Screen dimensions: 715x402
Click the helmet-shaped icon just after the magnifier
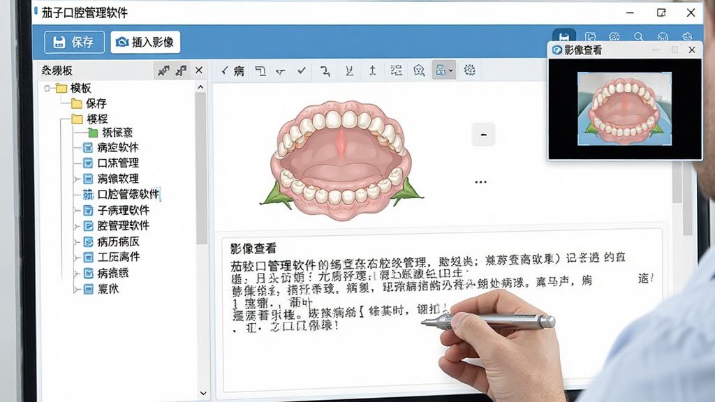[663, 36]
